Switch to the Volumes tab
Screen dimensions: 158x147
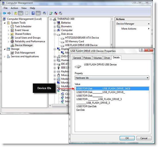point(97,58)
